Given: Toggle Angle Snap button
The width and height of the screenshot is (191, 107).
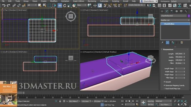Looking at the screenshot, I should point(110,5).
